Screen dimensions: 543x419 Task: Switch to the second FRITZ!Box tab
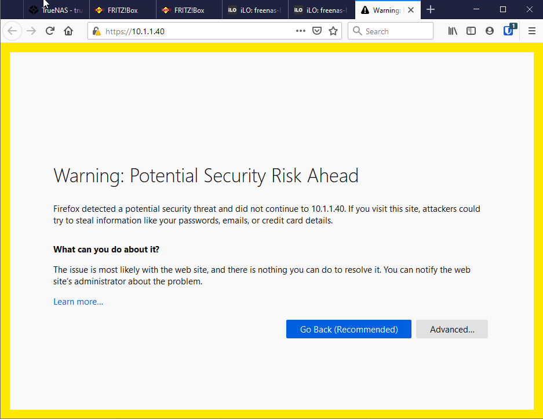[189, 10]
